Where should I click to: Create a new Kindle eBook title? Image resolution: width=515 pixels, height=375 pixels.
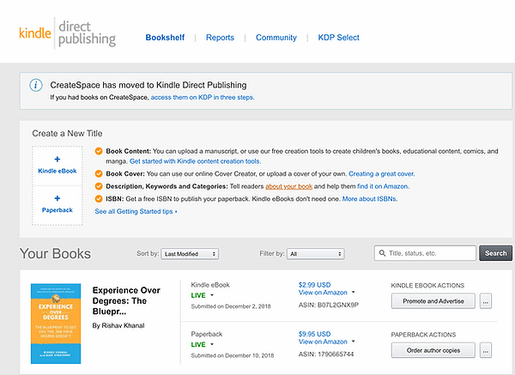click(x=58, y=166)
